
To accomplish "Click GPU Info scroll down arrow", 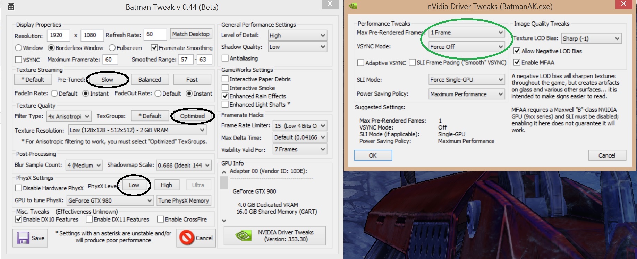I will click(x=224, y=221).
